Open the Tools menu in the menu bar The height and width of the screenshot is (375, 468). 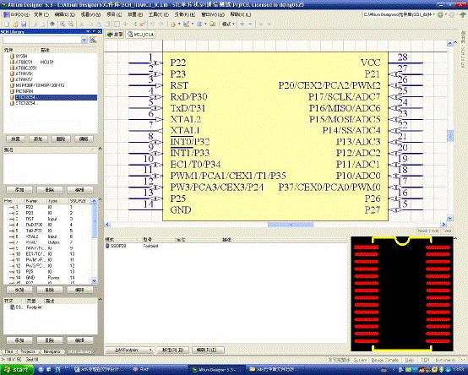click(159, 14)
